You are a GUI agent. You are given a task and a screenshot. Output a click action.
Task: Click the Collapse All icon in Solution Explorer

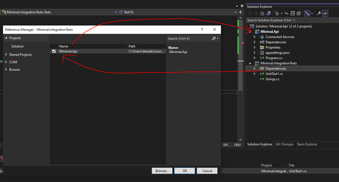pyautogui.click(x=293, y=13)
